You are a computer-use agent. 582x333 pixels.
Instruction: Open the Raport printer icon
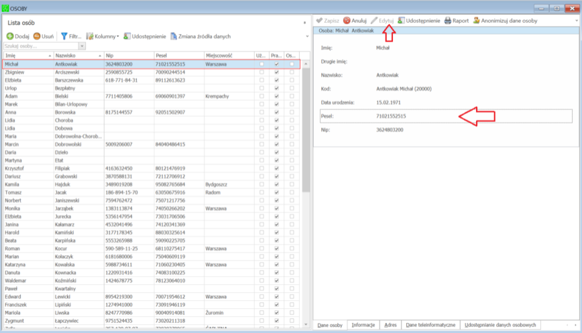click(448, 20)
